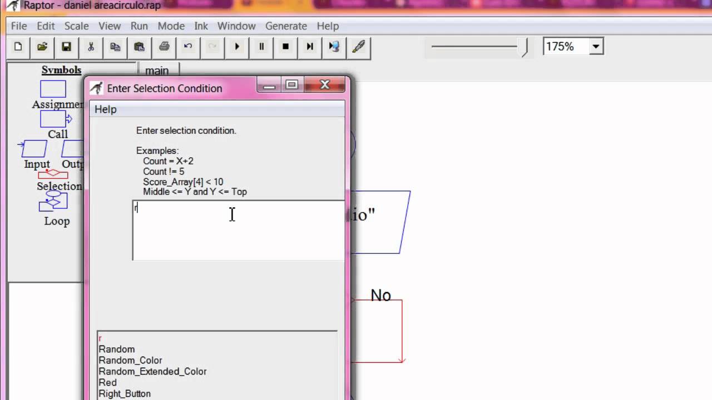The image size is (712, 400).
Task: Open the Run menu
Action: (139, 26)
